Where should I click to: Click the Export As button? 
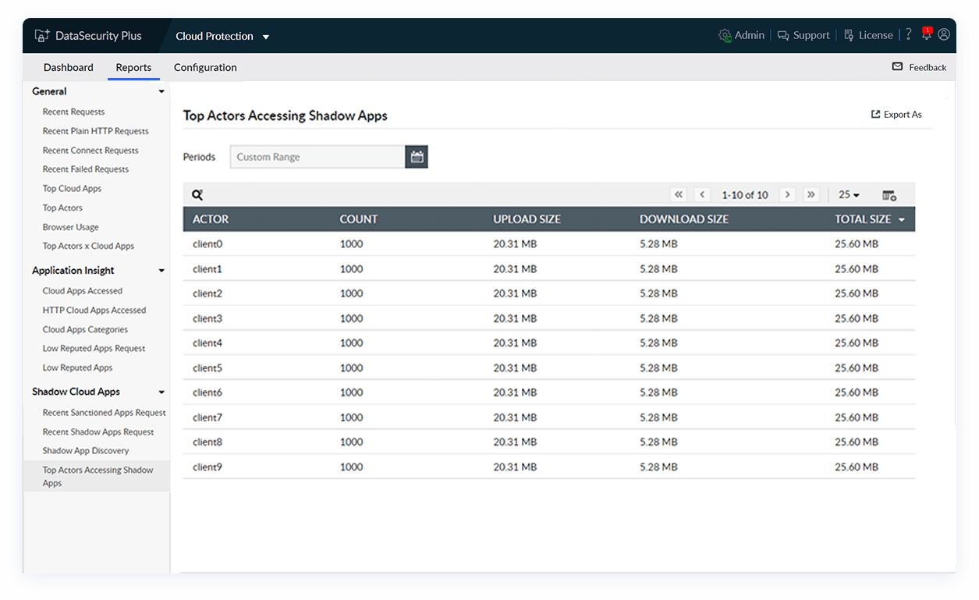click(896, 115)
